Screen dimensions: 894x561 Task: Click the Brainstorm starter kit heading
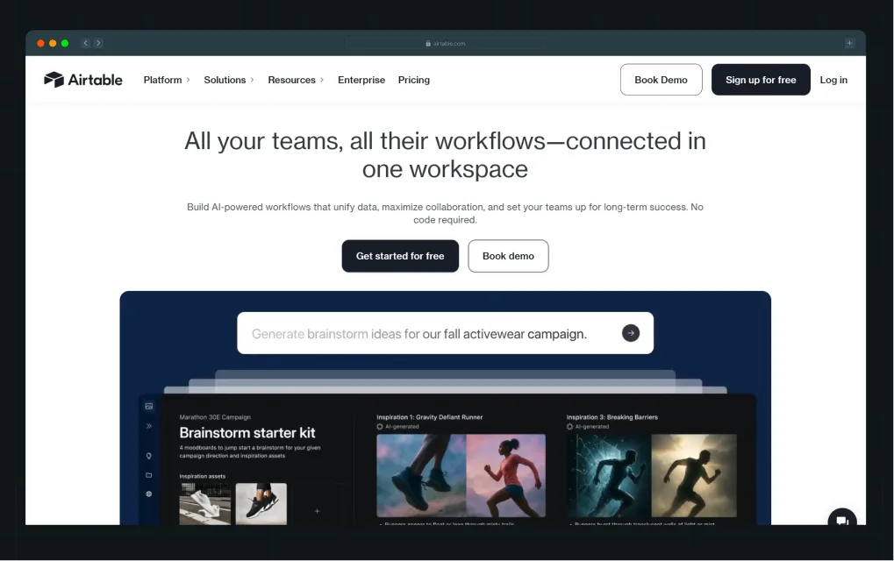247,433
